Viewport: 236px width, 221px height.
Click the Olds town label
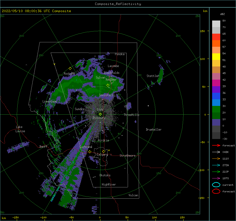[x=100, y=110]
